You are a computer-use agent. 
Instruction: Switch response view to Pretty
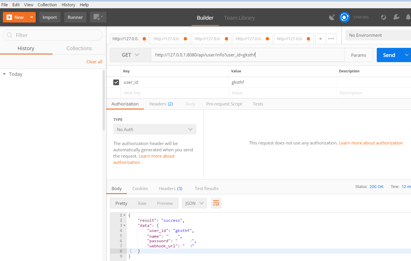point(121,203)
